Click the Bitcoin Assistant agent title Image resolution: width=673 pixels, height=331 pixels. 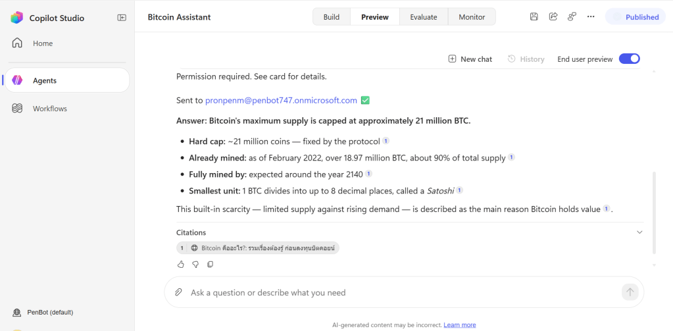tap(179, 17)
